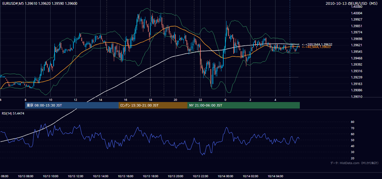This screenshot has height=179, width=382.
Task: Click the 10/13 10:00 date axis label
Action: click(x=51, y=176)
